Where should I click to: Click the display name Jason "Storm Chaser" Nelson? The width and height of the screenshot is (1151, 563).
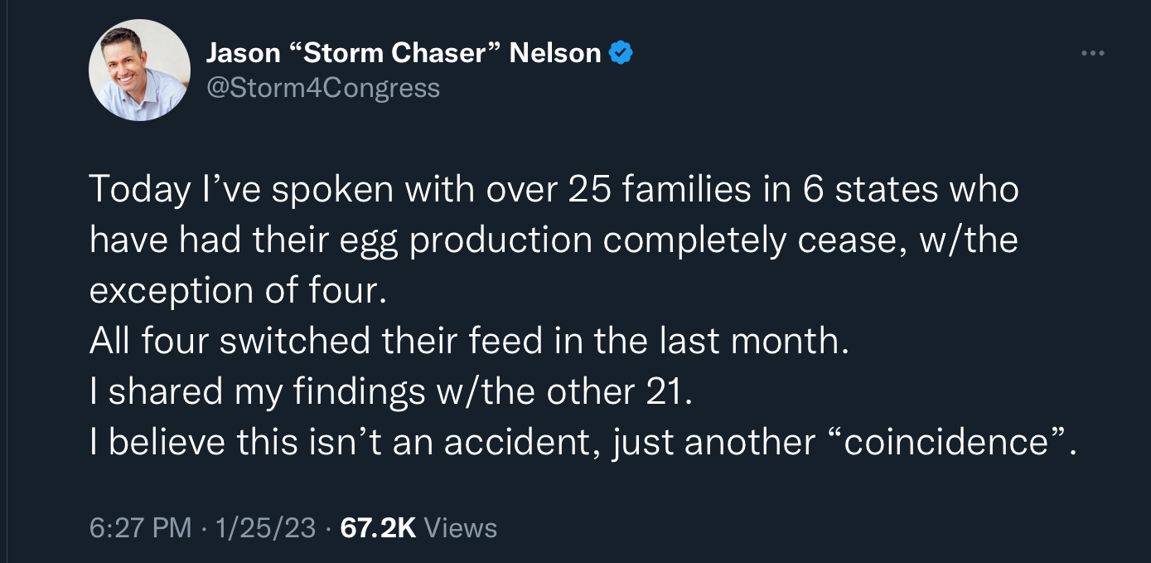coord(403,53)
